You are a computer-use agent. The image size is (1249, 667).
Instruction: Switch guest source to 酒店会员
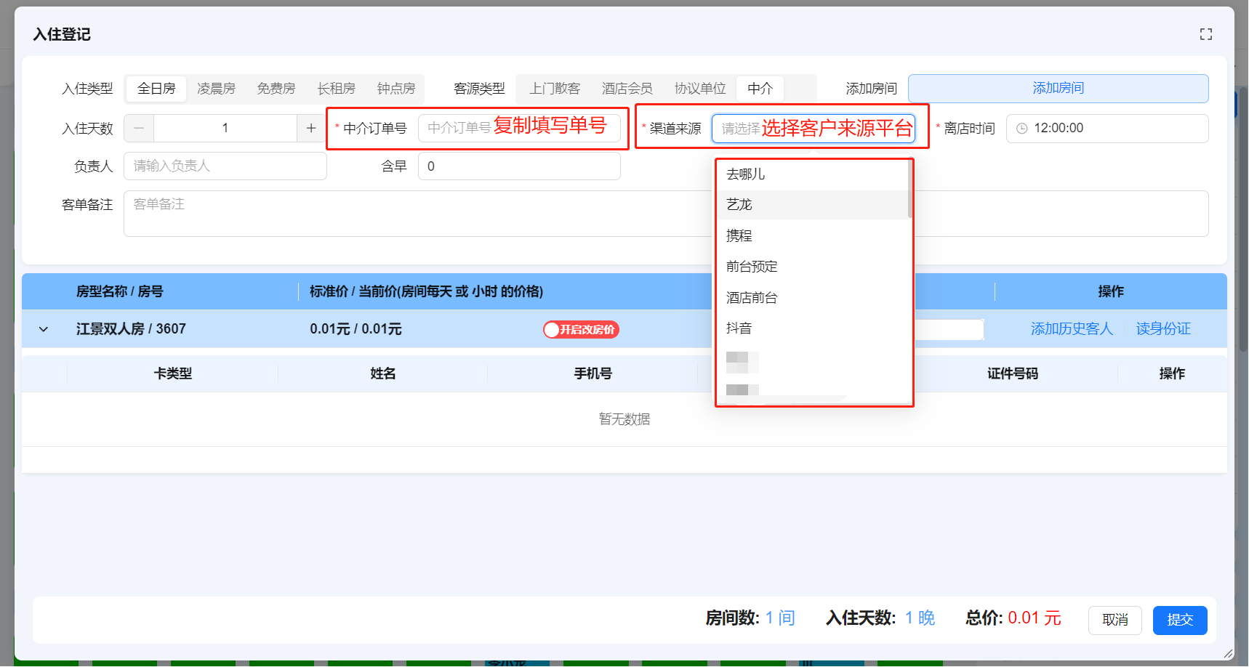(x=627, y=89)
